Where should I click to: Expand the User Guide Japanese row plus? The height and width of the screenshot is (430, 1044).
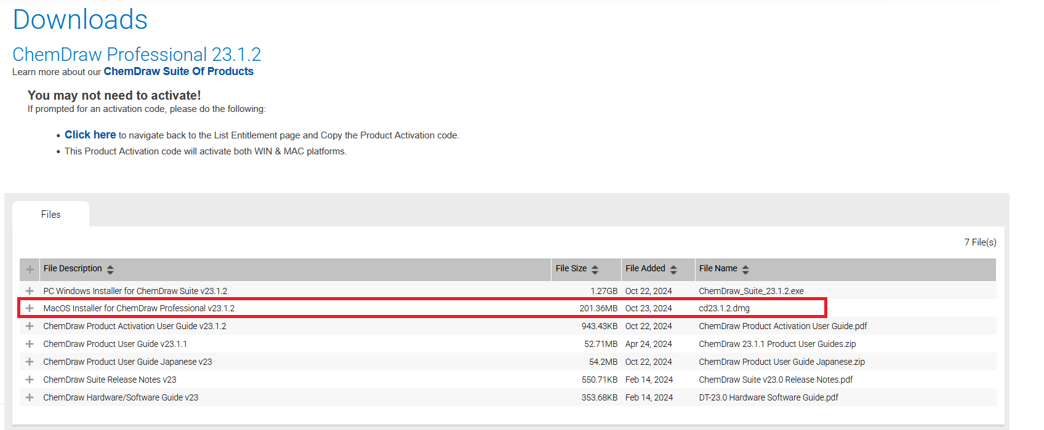(30, 362)
